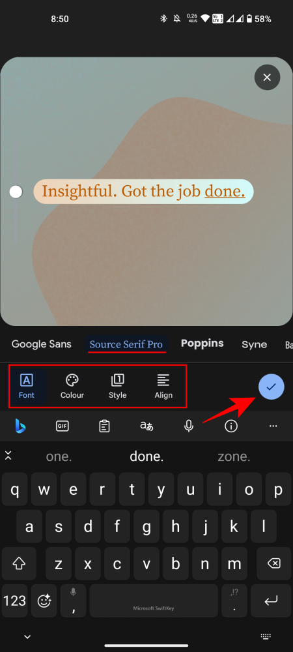293x652 pixels.
Task: Select Google Sans font
Action: [42, 344]
